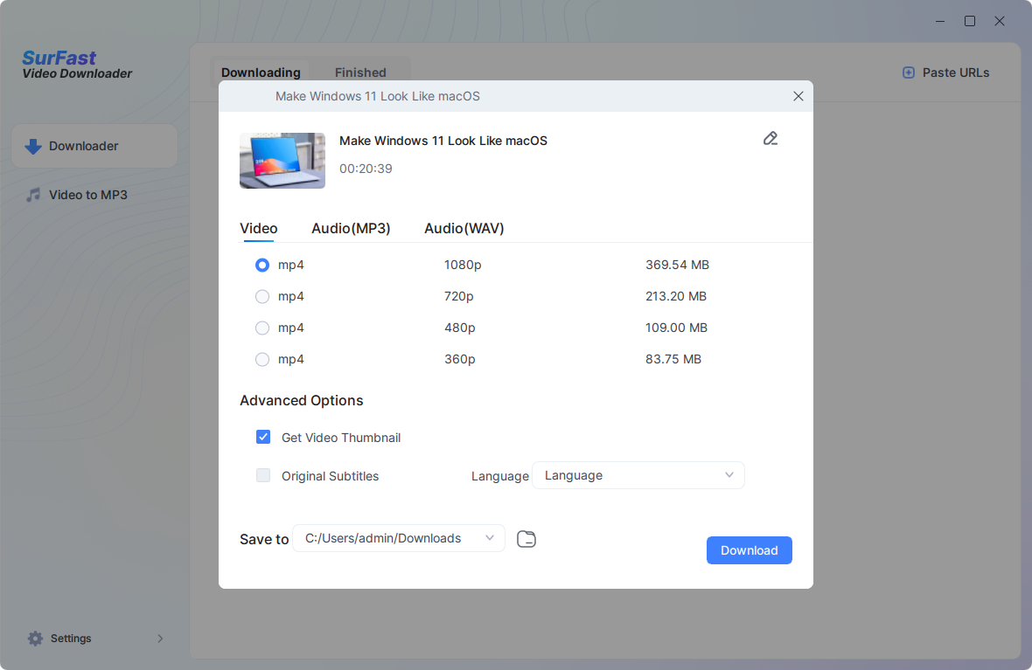The width and height of the screenshot is (1032, 670).
Task: Click the Video to MP3 music note icon
Action: tap(33, 195)
